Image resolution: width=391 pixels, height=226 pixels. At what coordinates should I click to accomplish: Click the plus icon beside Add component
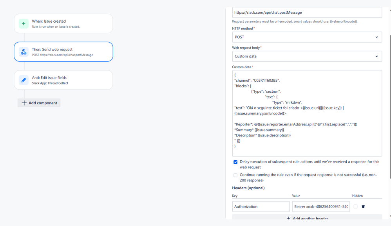coord(24,103)
